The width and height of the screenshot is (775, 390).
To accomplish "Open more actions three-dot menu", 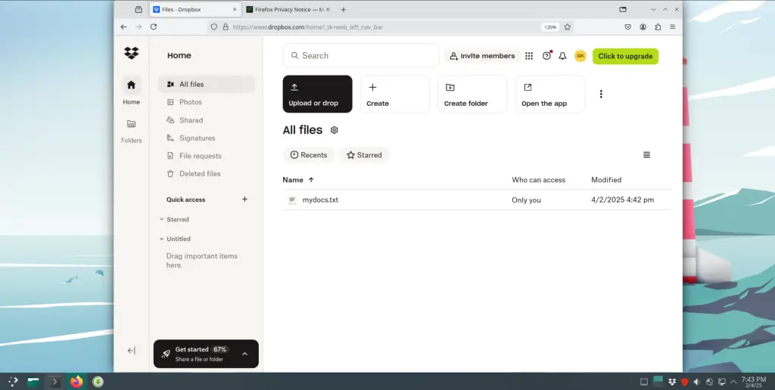I will point(601,94).
